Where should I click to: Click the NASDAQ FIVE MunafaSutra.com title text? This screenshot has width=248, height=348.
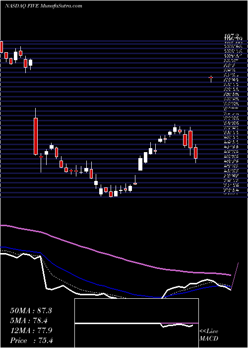pyautogui.click(x=44, y=6)
